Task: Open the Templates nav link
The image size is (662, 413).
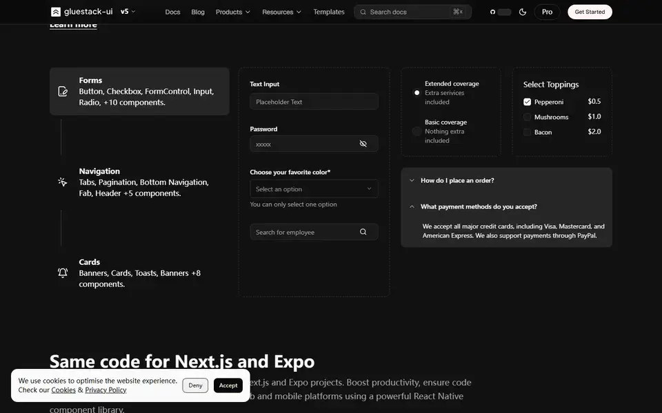Action: [328, 12]
